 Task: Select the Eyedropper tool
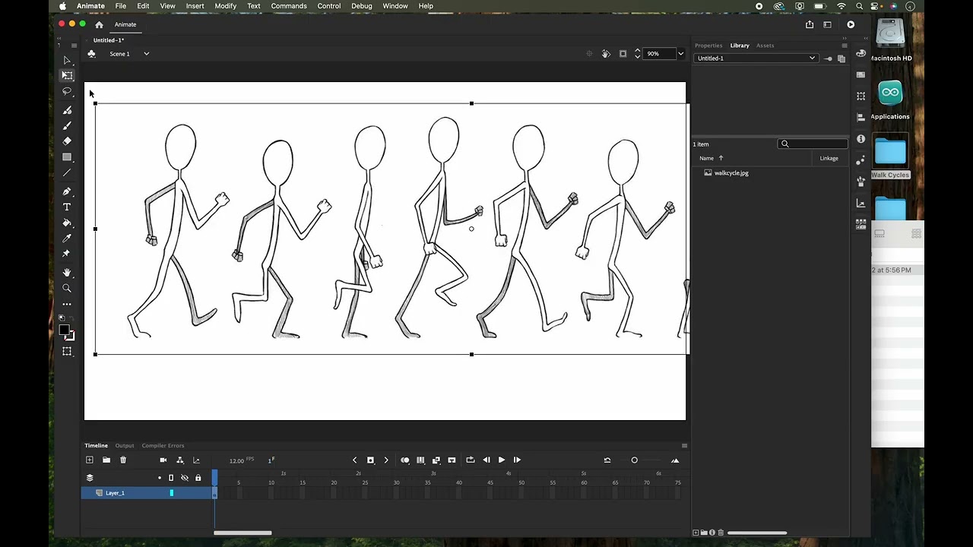tap(67, 239)
